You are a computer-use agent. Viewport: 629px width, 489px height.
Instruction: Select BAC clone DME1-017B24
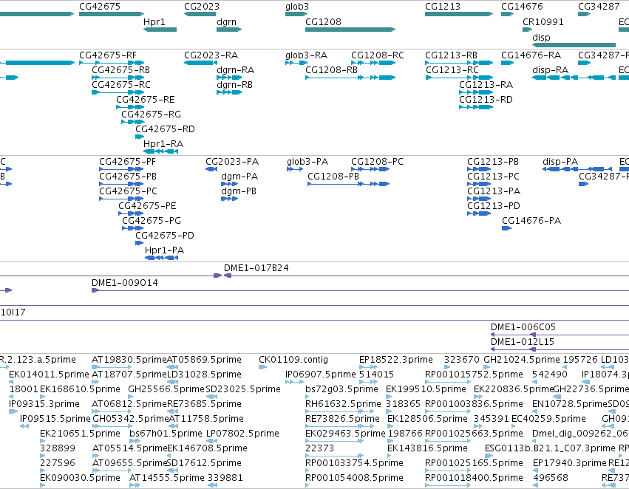tap(256, 268)
